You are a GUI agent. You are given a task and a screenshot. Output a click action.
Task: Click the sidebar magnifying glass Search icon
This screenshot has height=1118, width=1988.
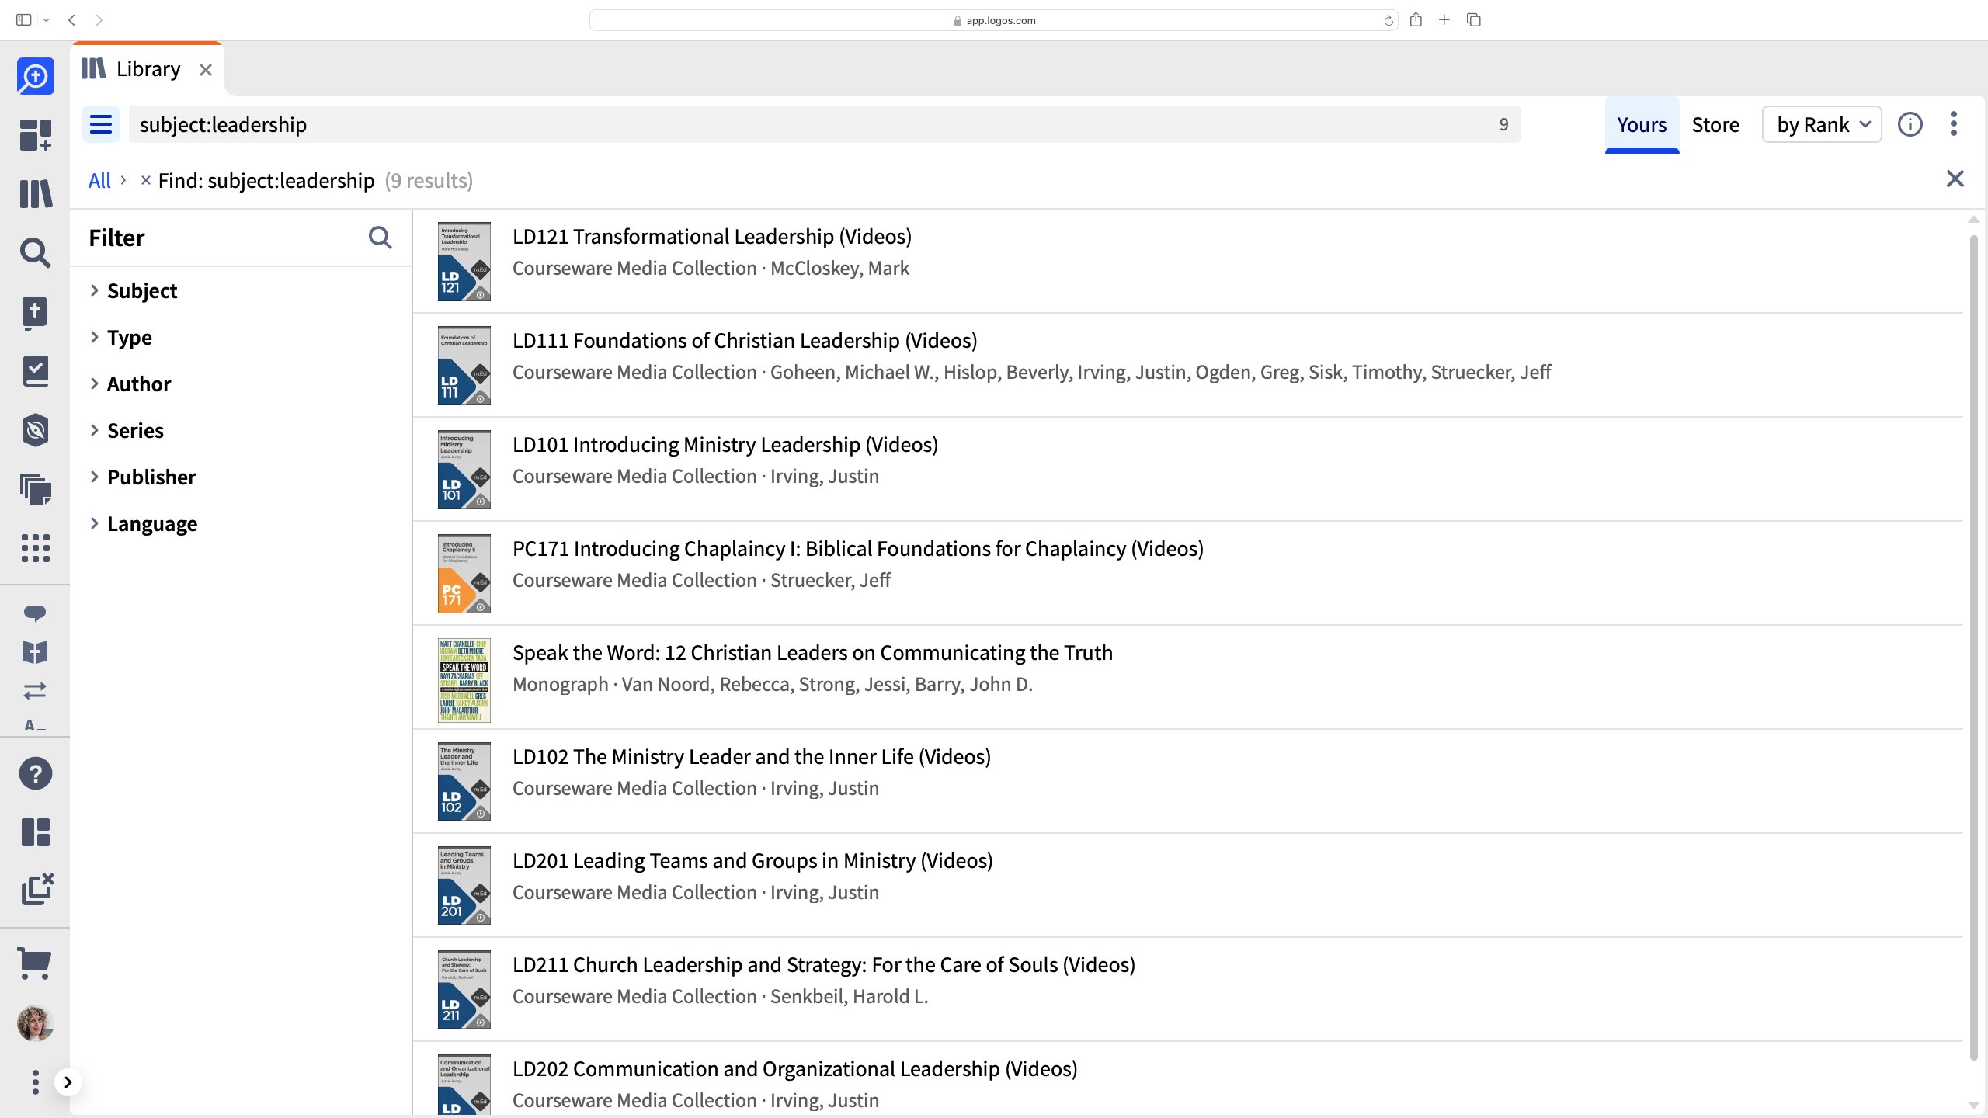coord(35,252)
